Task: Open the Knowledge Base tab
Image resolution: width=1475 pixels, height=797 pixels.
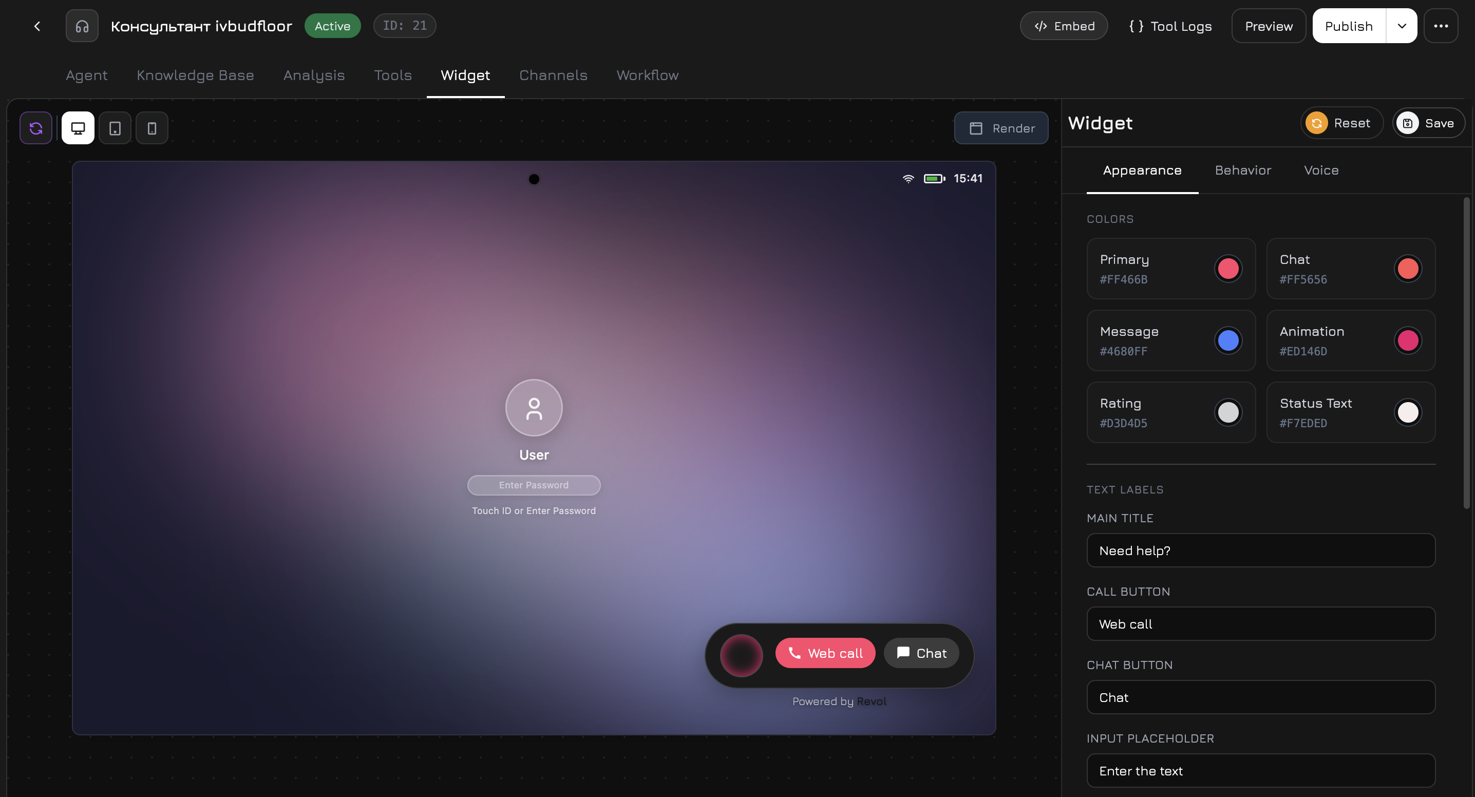Action: tap(195, 75)
